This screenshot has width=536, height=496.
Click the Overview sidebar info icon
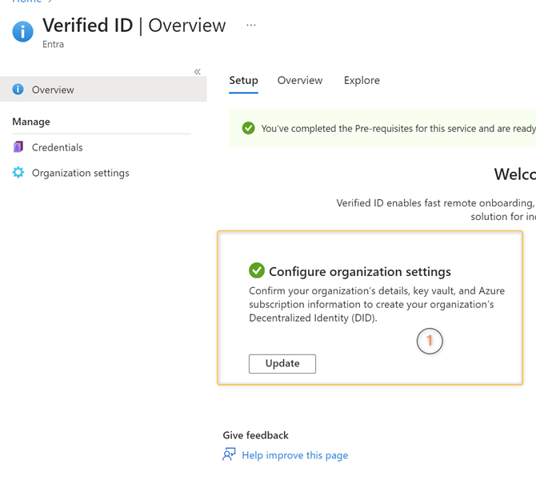point(18,90)
